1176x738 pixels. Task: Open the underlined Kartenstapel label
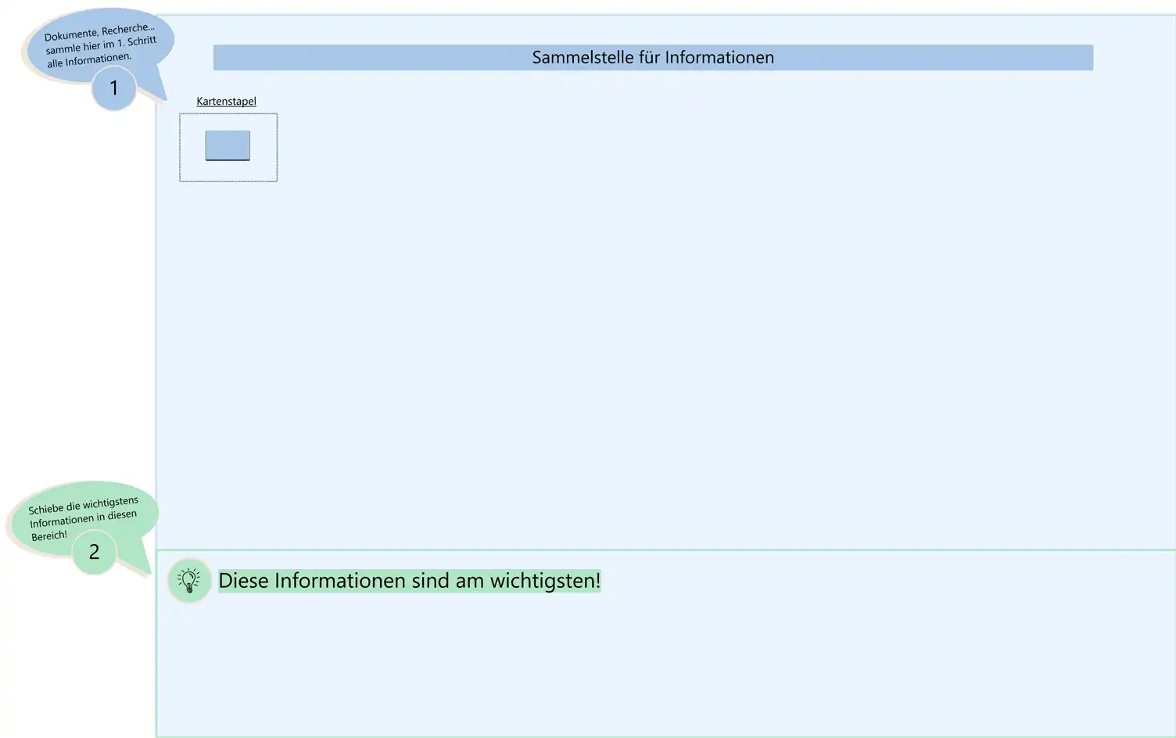(226, 101)
